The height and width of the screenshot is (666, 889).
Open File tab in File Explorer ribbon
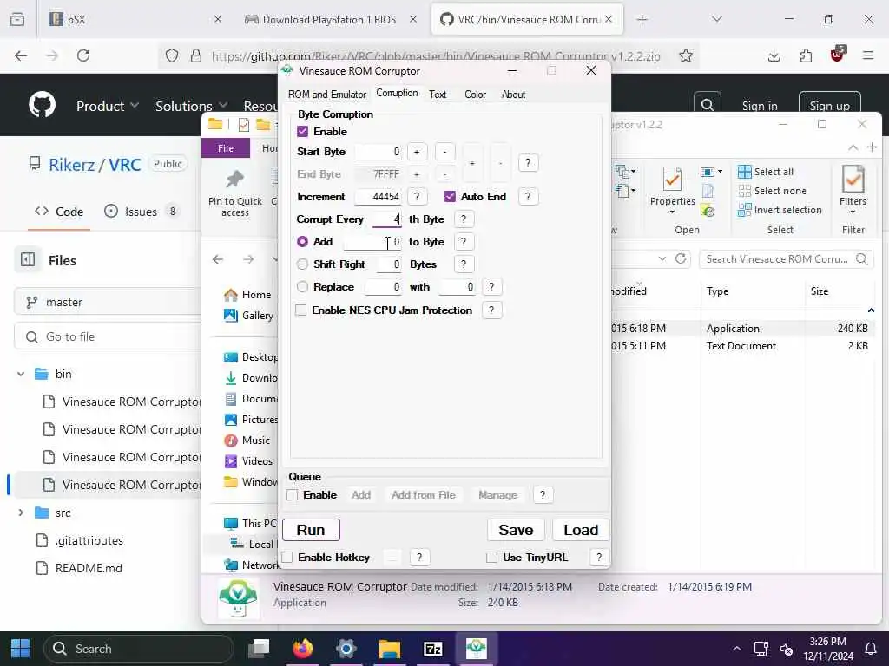click(226, 148)
